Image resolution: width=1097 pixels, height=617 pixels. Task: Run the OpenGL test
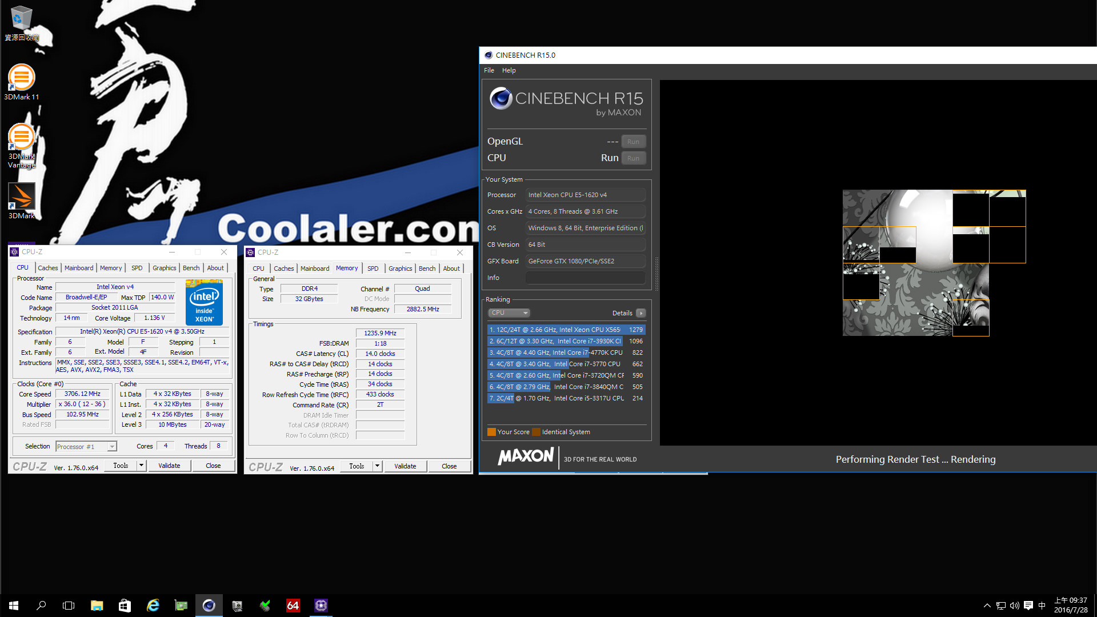click(x=633, y=142)
